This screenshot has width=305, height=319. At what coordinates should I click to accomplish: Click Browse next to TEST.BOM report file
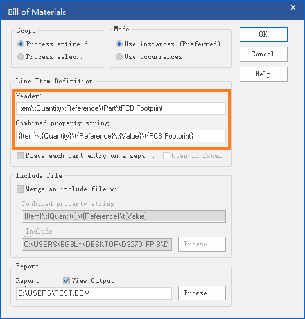pyautogui.click(x=202, y=293)
